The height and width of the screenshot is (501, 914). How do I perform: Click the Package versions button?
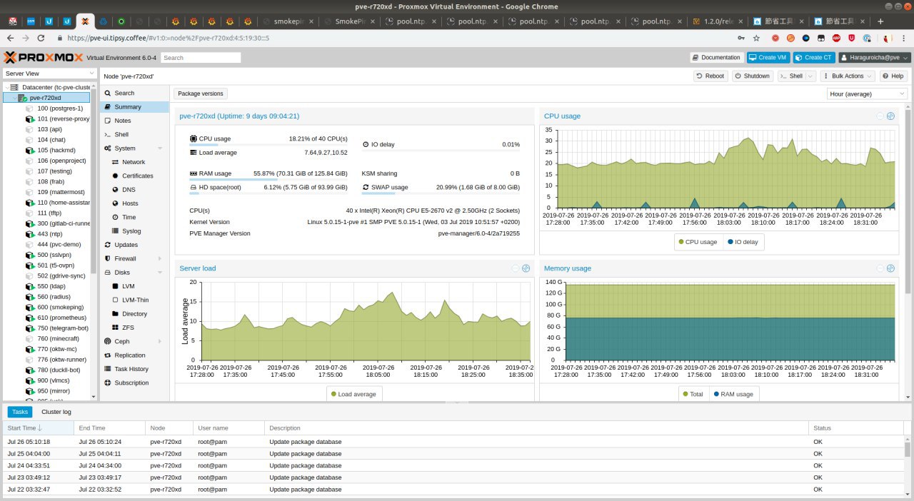[x=201, y=93]
